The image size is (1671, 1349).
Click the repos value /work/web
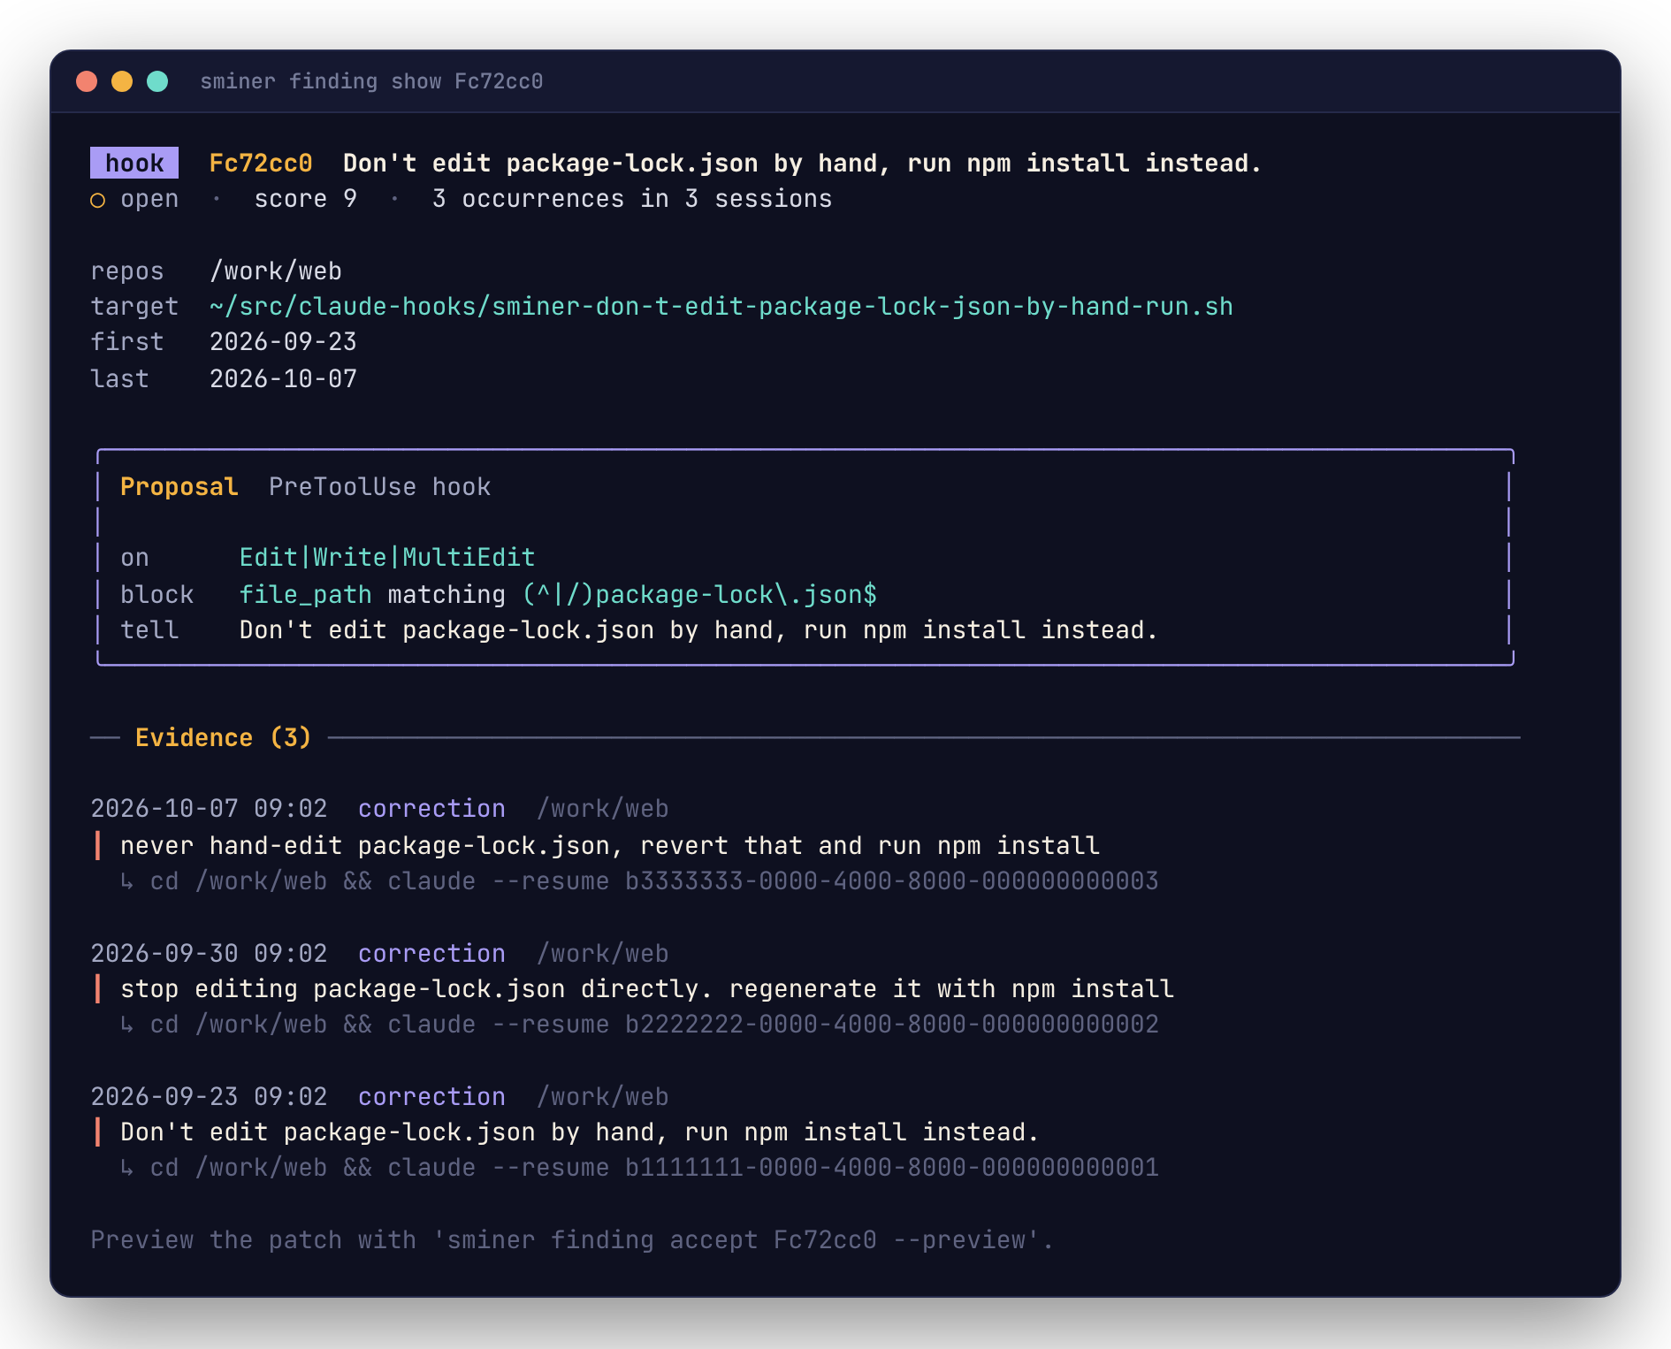tap(276, 271)
